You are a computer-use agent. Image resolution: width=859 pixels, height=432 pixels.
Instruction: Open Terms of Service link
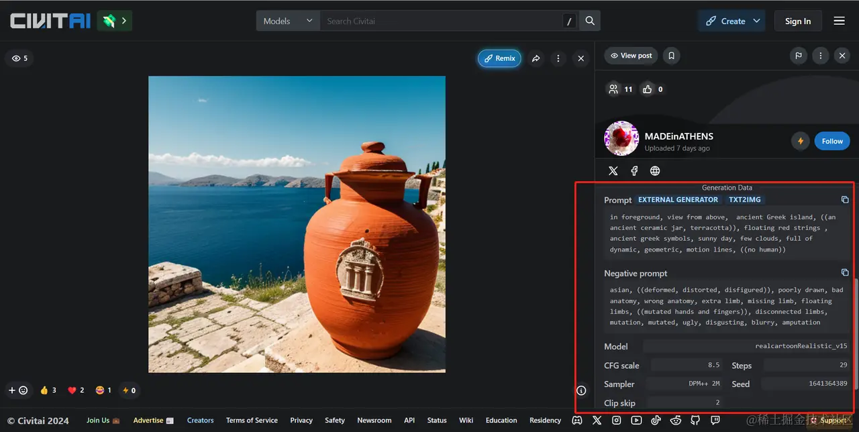tap(252, 421)
